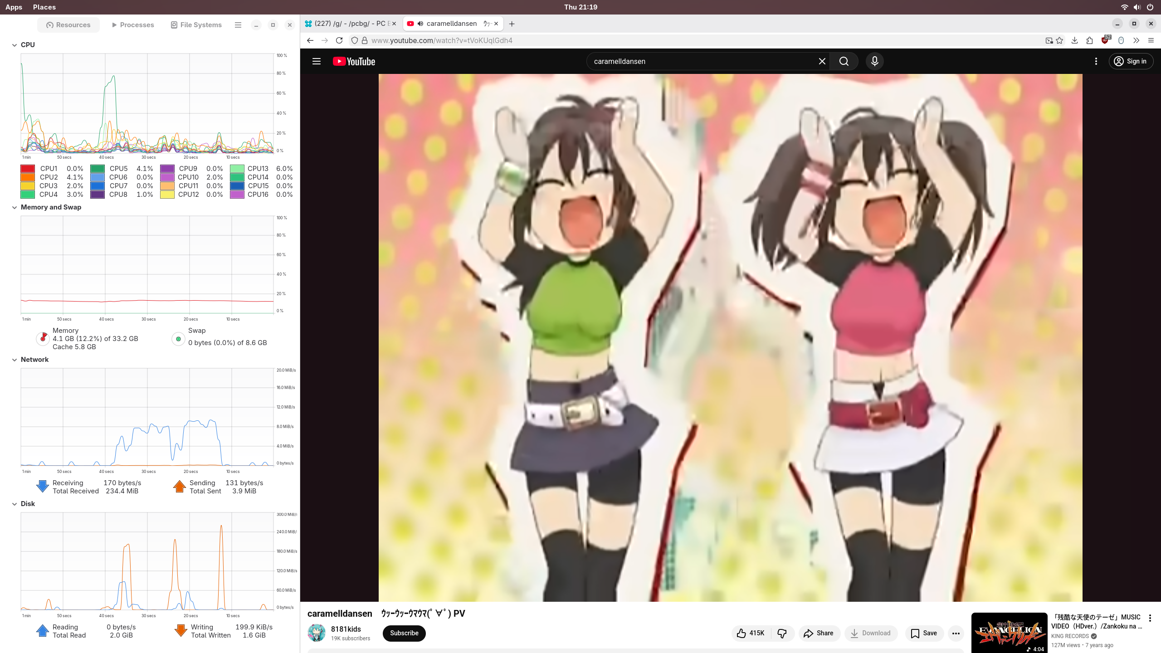Clear the YouTube search text
Viewport: 1161px width, 653px height.
point(822,61)
